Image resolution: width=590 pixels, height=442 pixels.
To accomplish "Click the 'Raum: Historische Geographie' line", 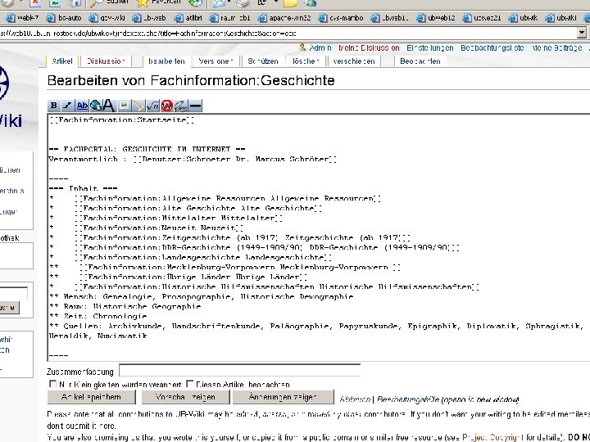I will 125,306.
